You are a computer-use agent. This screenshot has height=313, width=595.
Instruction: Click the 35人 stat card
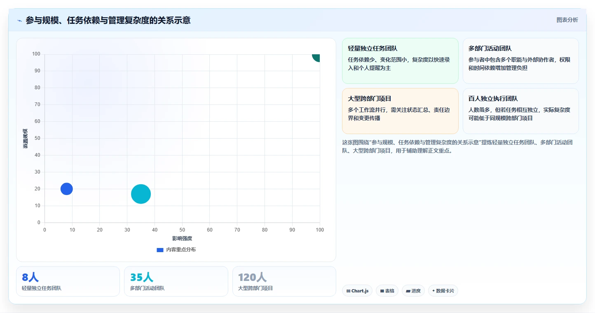pyautogui.click(x=176, y=281)
